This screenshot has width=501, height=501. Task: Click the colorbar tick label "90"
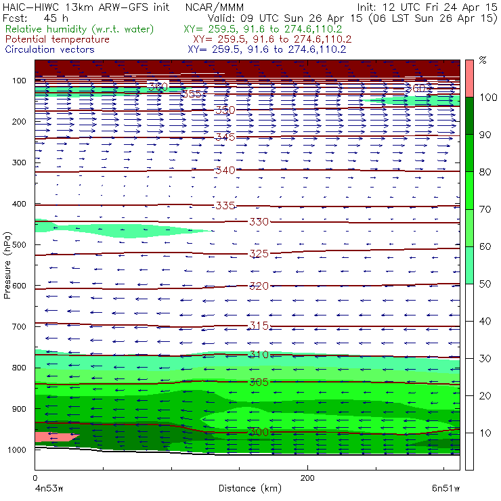click(485, 135)
